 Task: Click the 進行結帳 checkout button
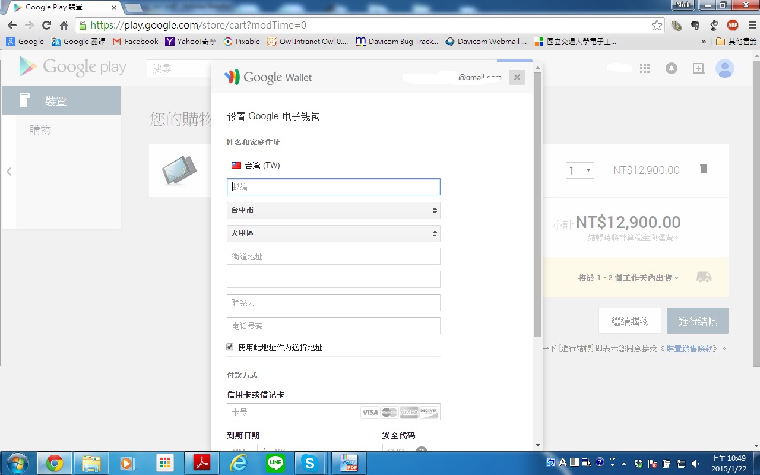[698, 321]
